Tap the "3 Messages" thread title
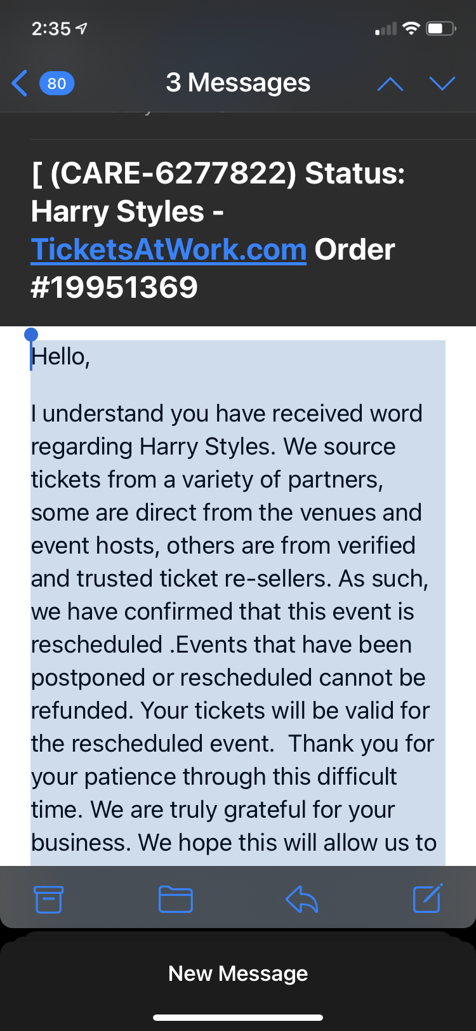Image resolution: width=476 pixels, height=1031 pixels. pyautogui.click(x=238, y=83)
